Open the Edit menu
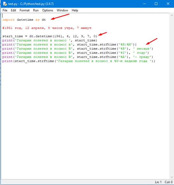Screen dimensions: 174x185 point(13,10)
